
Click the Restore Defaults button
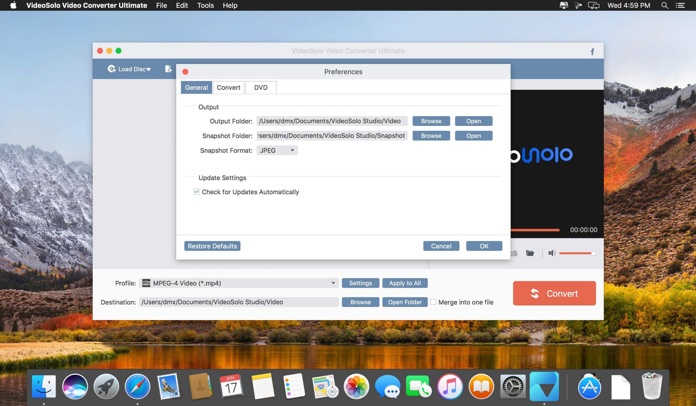(x=212, y=246)
